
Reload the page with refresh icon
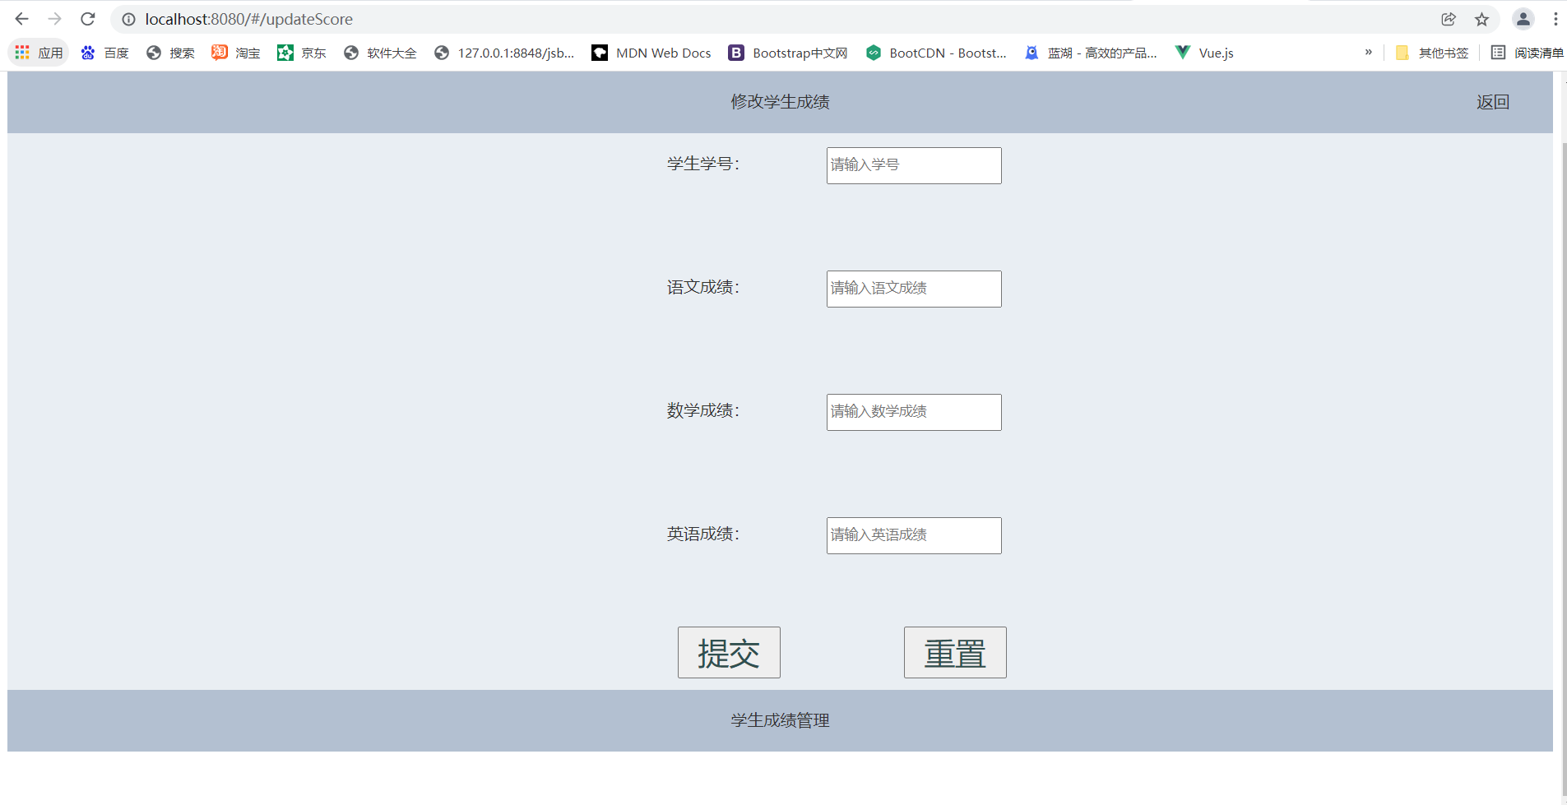88,19
